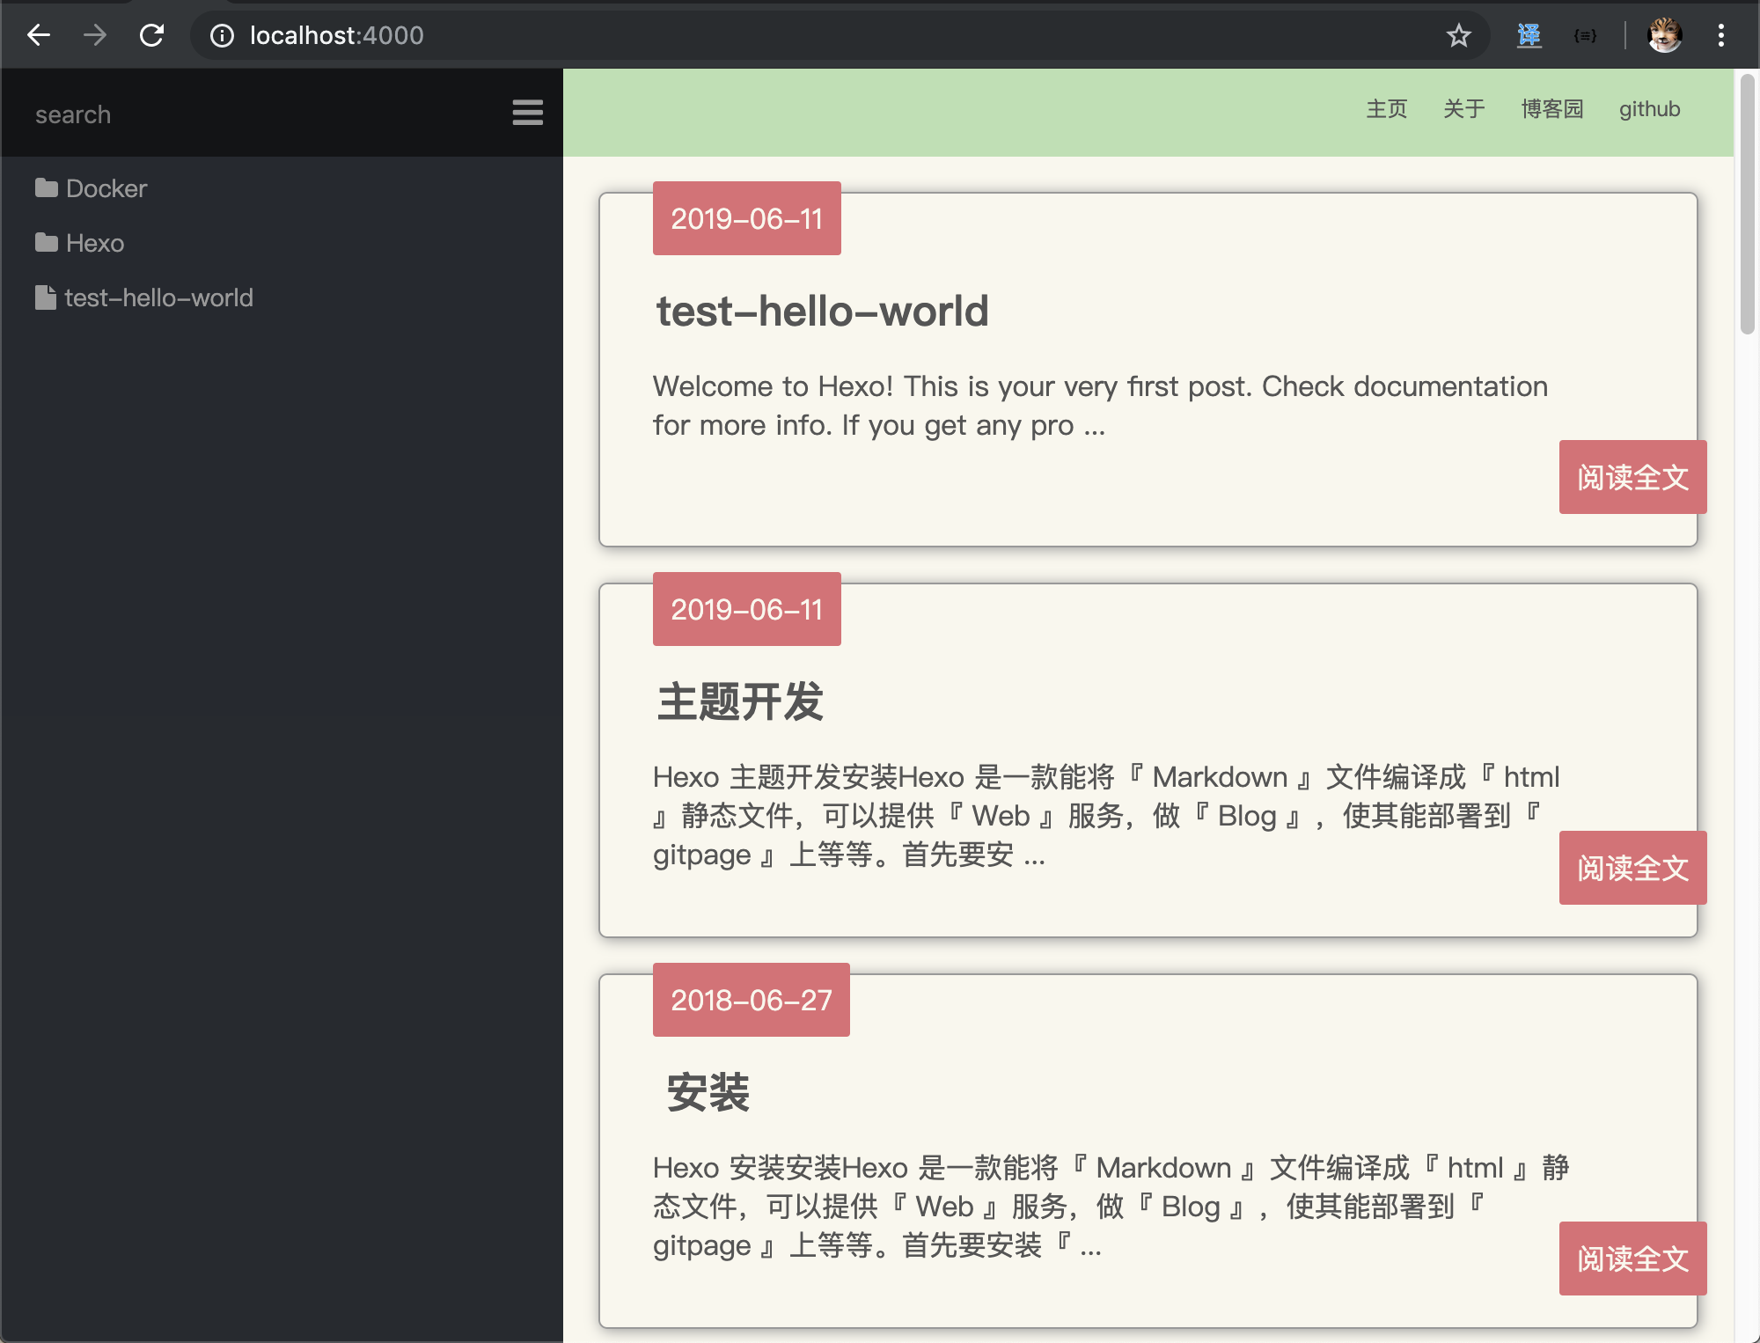Click the JSON braces extension icon
This screenshot has width=1760, height=1343.
(x=1585, y=35)
